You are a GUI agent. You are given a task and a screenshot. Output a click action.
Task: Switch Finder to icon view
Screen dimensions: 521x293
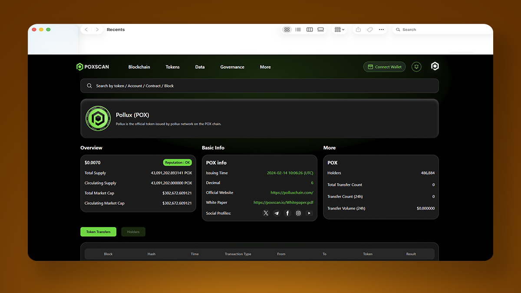click(287, 30)
